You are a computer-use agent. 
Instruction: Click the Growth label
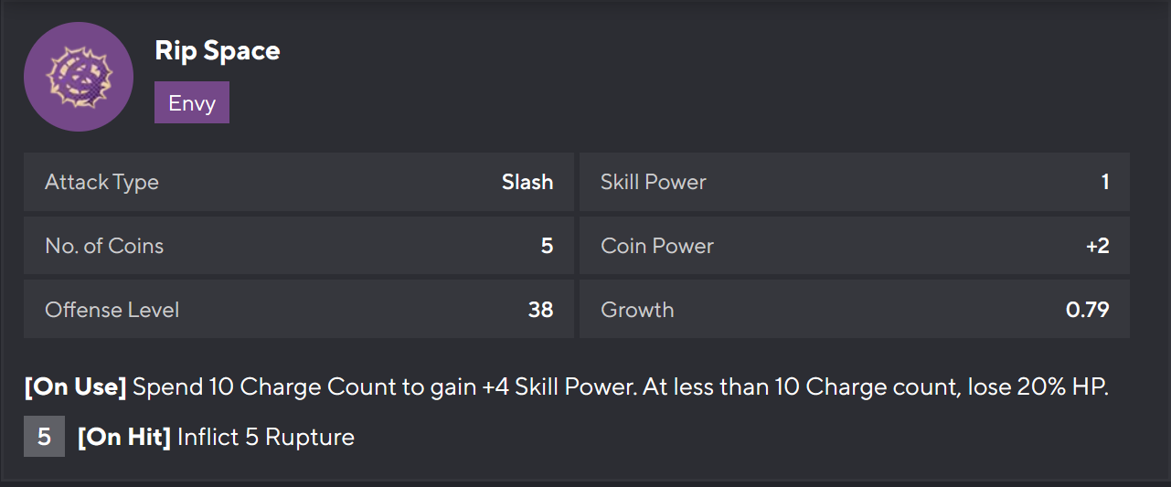coord(637,310)
